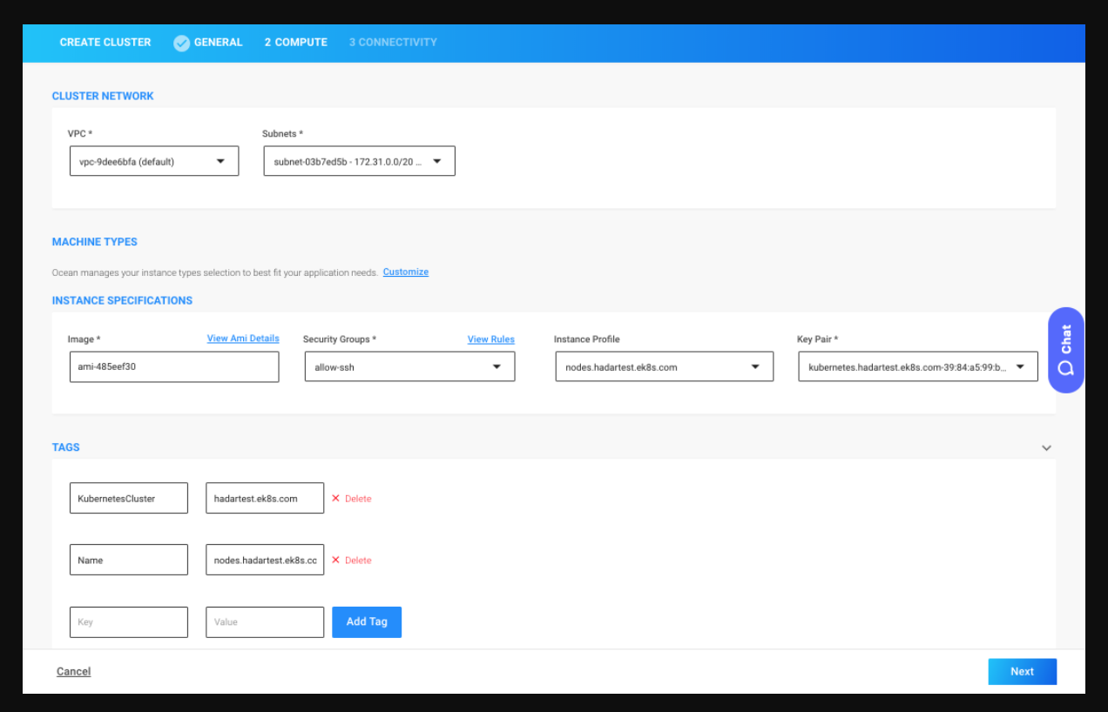1108x712 pixels.
Task: Click the Next button
Action: [1022, 672]
